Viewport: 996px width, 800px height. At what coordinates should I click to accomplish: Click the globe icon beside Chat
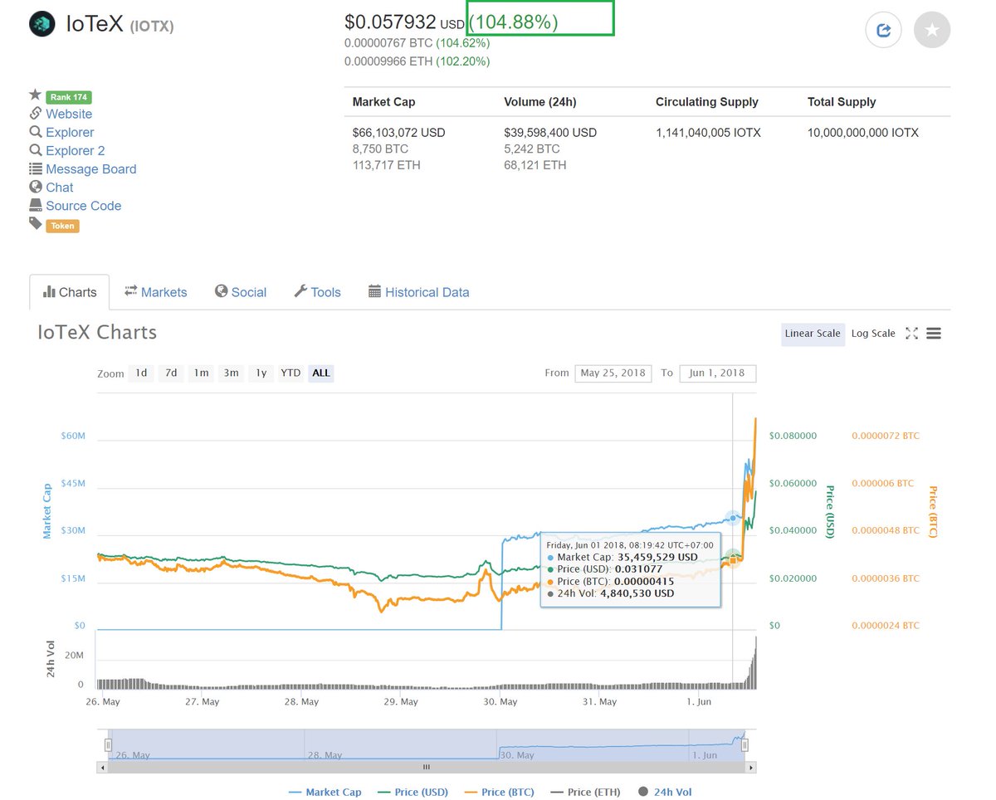point(36,187)
